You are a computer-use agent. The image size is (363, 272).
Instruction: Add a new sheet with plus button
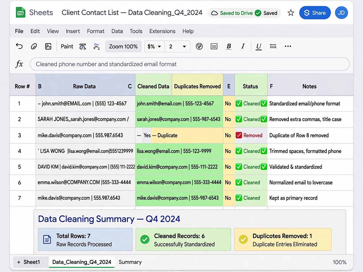(19, 262)
